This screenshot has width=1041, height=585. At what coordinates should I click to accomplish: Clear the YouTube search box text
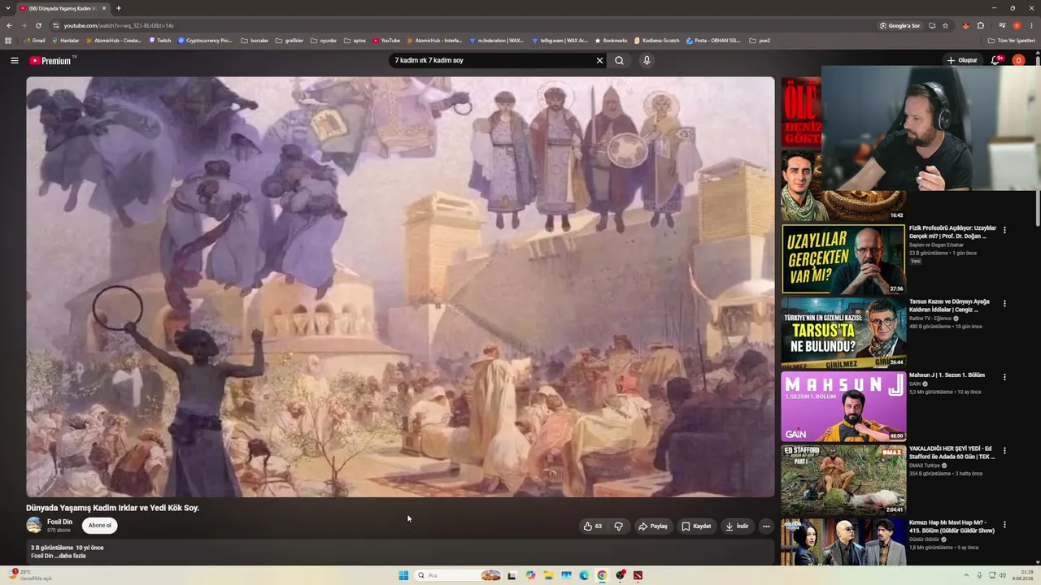[599, 60]
